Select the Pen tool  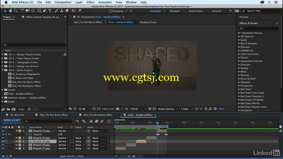(45, 11)
